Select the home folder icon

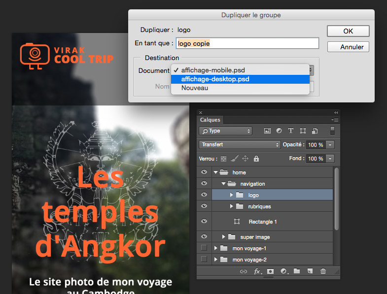coord(224,172)
